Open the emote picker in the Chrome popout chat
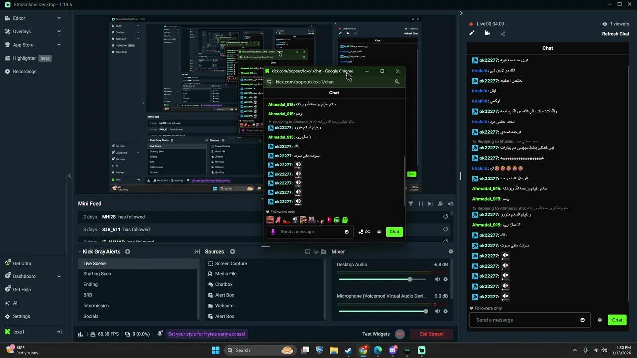Viewport: 637px width, 358px height. (x=347, y=232)
